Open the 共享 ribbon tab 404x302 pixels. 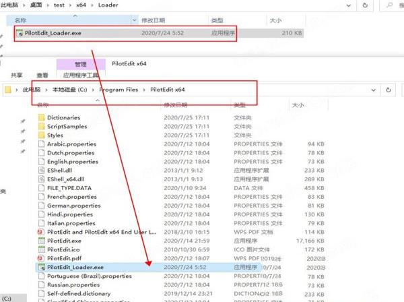(16, 75)
